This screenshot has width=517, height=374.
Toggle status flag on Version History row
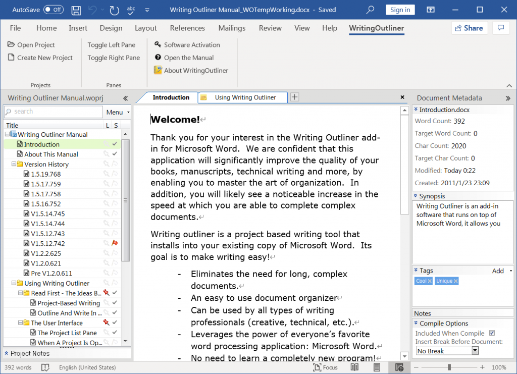point(115,164)
